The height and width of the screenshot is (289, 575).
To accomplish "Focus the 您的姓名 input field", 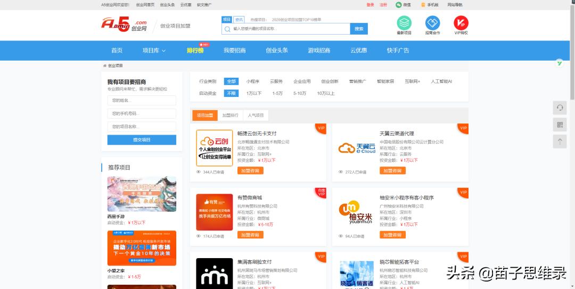I will [142, 101].
